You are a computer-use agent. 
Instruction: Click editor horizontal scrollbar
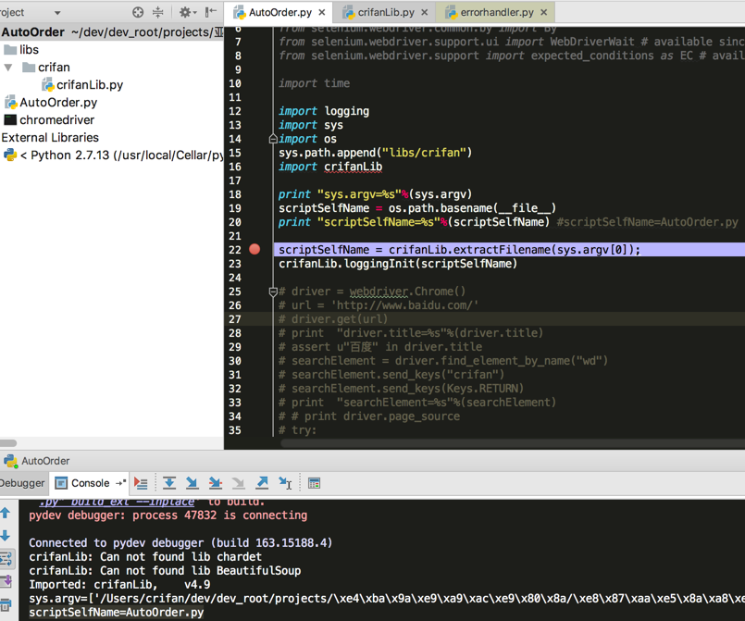[x=513, y=442]
